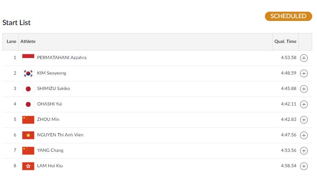Open athlete name OHASHI Yui
Viewport: 317px width, 181px height.
click(x=49, y=104)
